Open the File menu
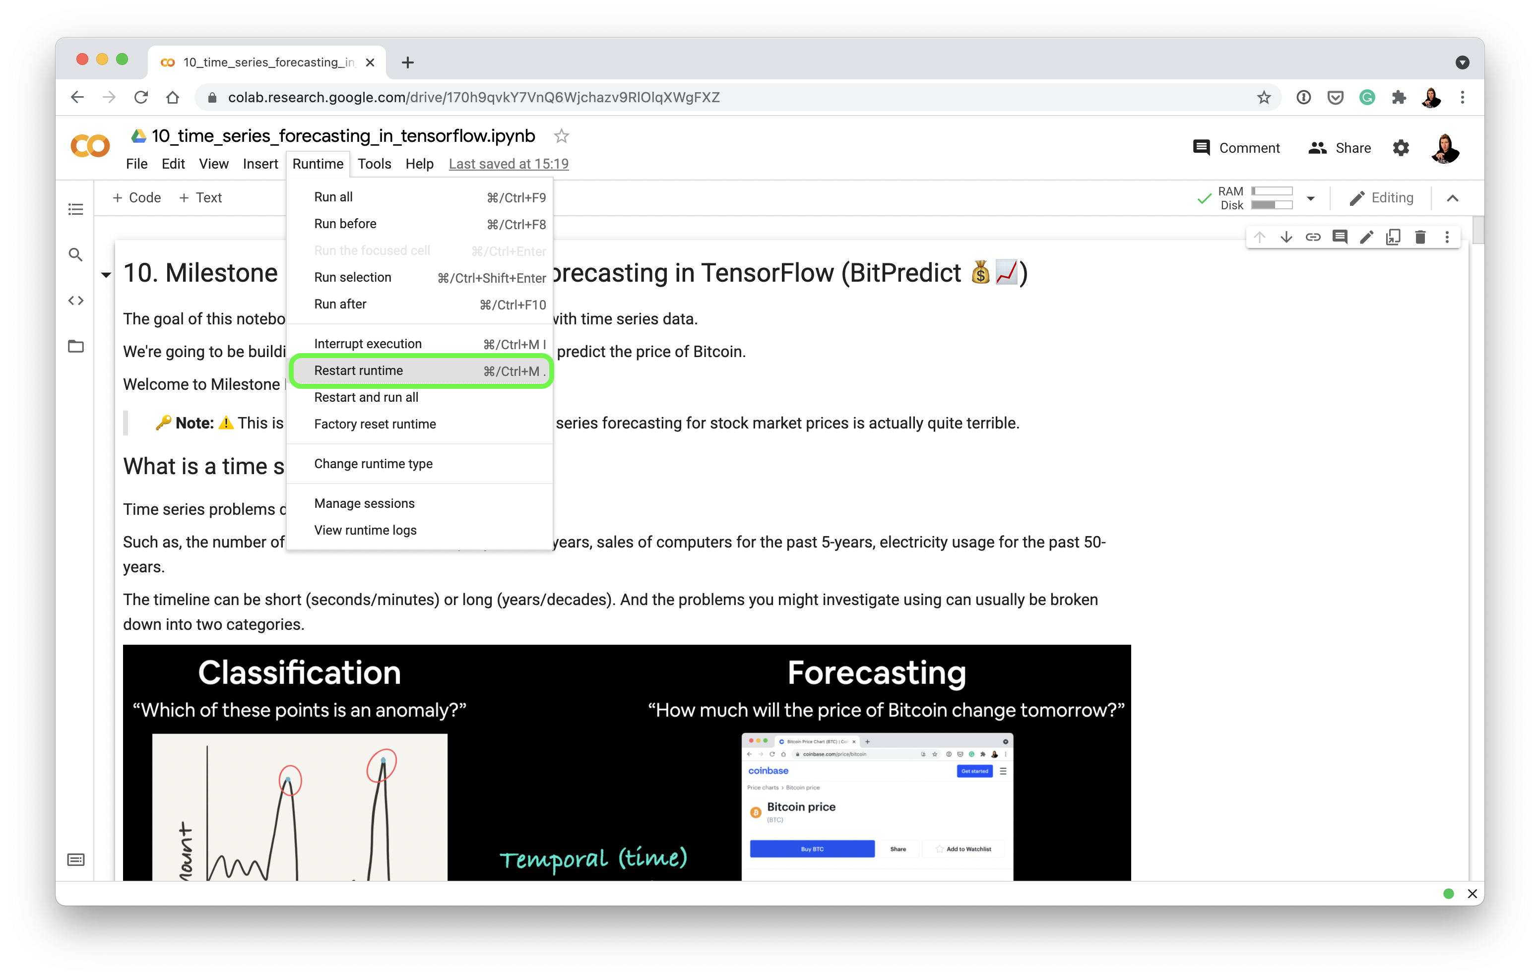 point(136,164)
